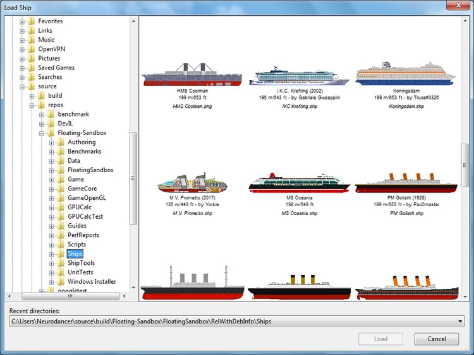The width and height of the screenshot is (474, 355).
Task: Click the folder tree scroll up arrow
Action: tap(133, 21)
